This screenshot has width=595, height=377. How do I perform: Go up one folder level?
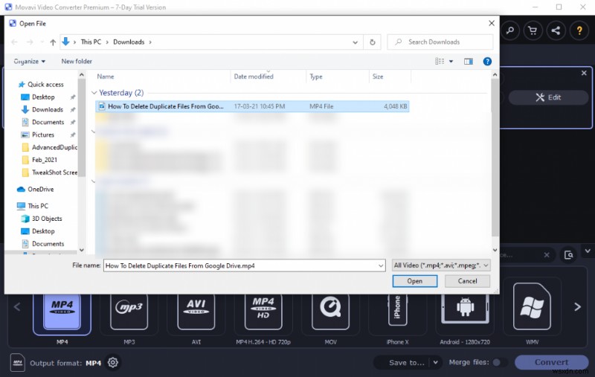click(x=53, y=42)
